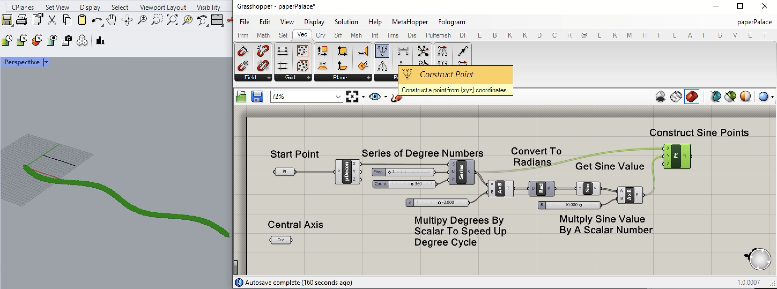Screen dimensions: 777x289
Task: Click the Construct Point component icon
Action: point(382,51)
